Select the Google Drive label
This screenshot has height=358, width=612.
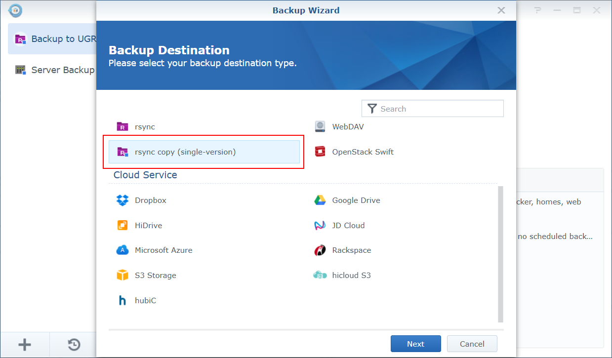(x=356, y=200)
